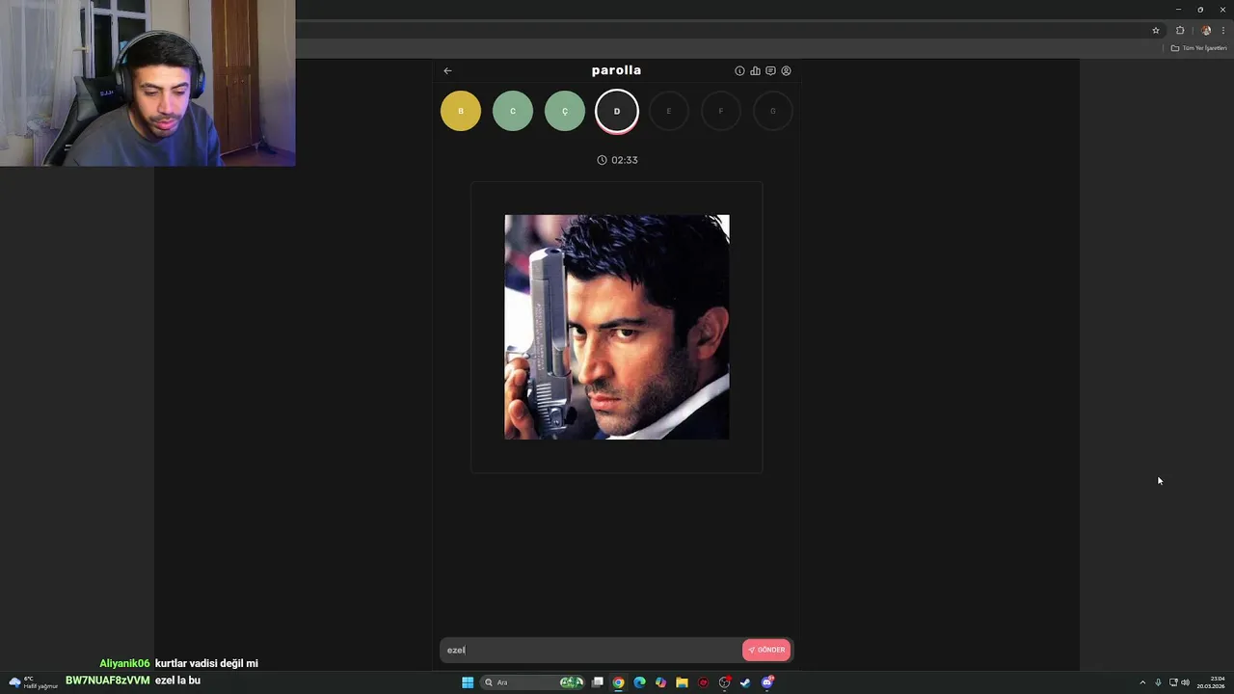
Task: Open the red circular app in the taskbar
Action: (703, 682)
